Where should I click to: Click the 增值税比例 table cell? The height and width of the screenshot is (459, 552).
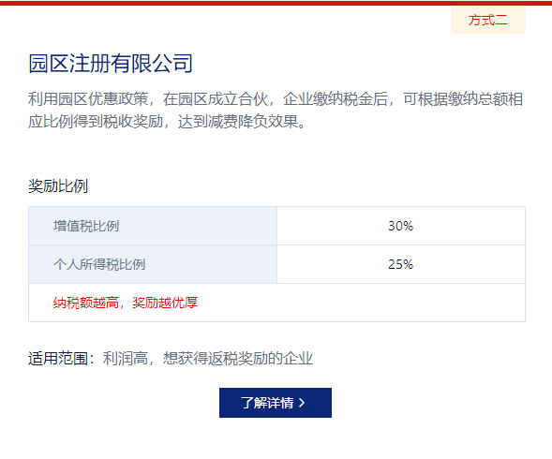[x=153, y=226]
